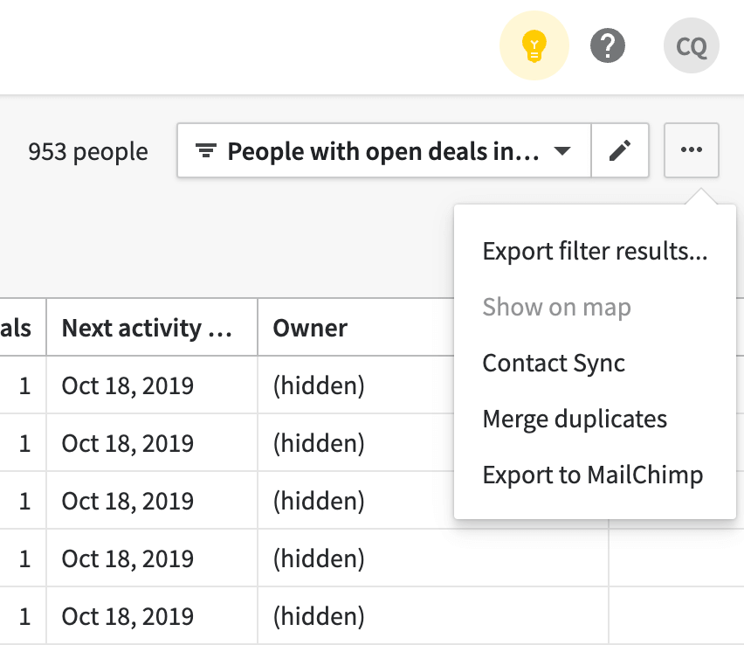Click the filter lines icon in filter selector
The height and width of the screenshot is (645, 744).
pos(205,152)
